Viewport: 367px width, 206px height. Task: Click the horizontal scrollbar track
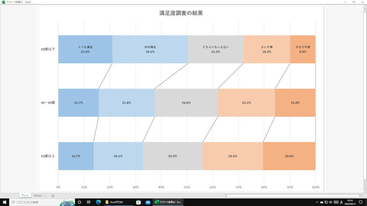pos(293,196)
